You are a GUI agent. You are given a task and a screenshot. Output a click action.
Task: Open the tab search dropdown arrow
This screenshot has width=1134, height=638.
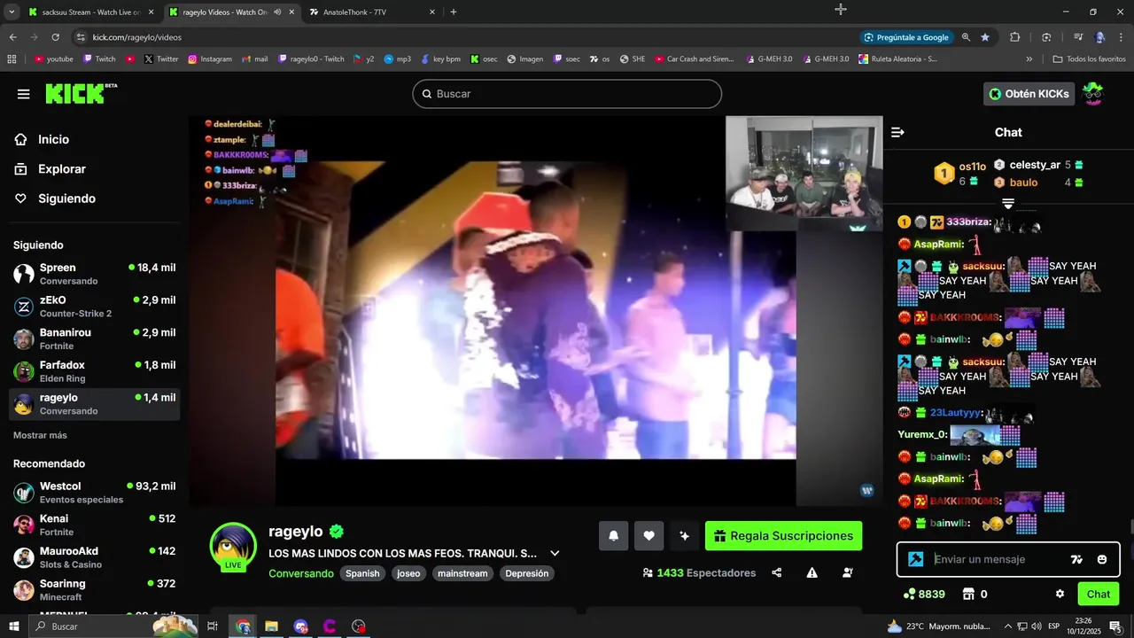point(12,12)
